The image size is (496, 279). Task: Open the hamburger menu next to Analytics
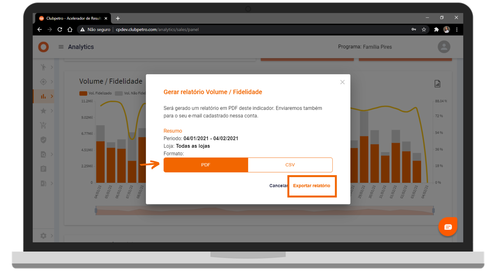tap(61, 47)
